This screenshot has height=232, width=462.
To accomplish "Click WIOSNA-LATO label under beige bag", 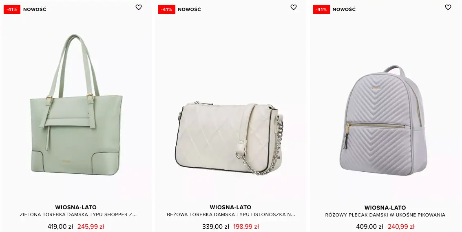I will [230, 207].
